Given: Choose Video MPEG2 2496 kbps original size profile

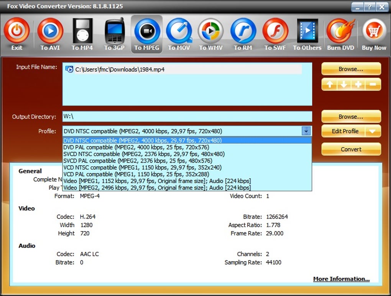Looking at the screenshot, I should [x=187, y=187].
